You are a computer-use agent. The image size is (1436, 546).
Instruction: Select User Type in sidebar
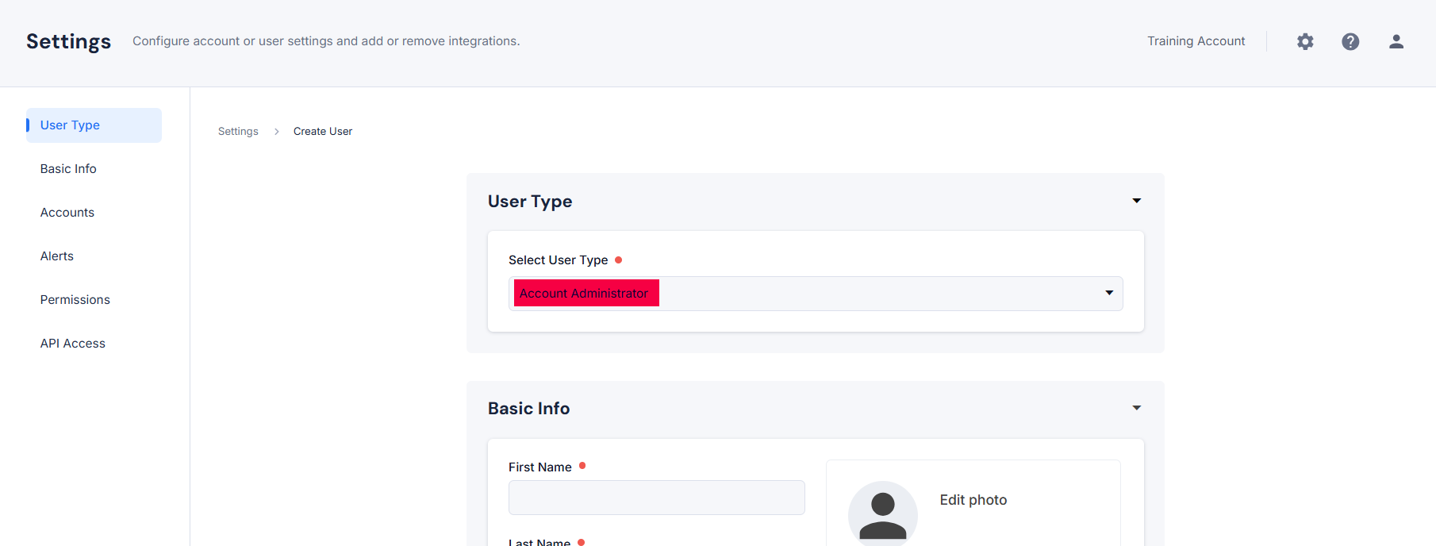click(94, 125)
